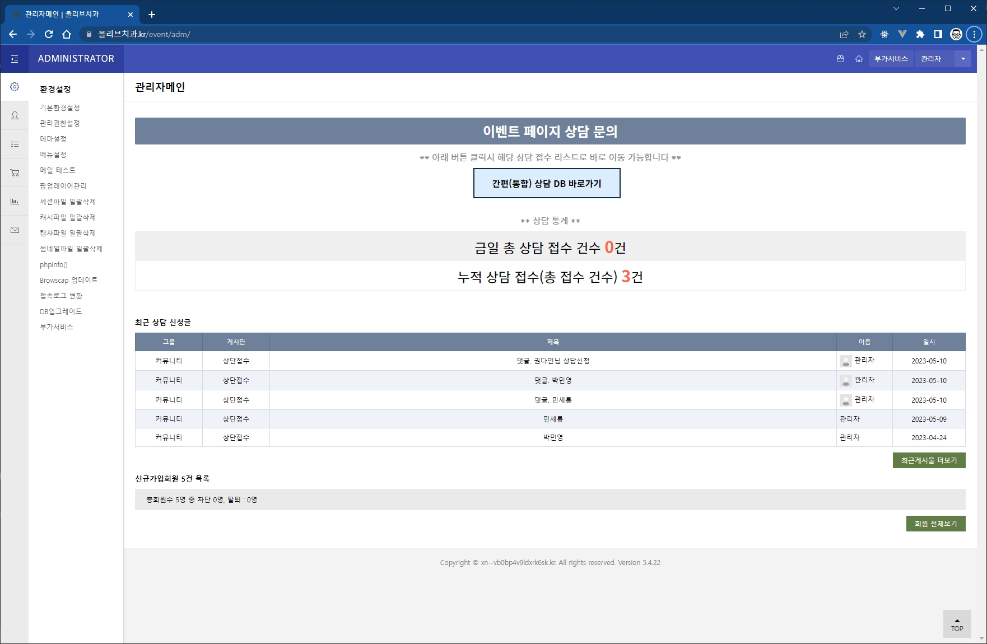Expand the 관리자 dropdown arrow
Screen dimensions: 987x644
point(963,59)
